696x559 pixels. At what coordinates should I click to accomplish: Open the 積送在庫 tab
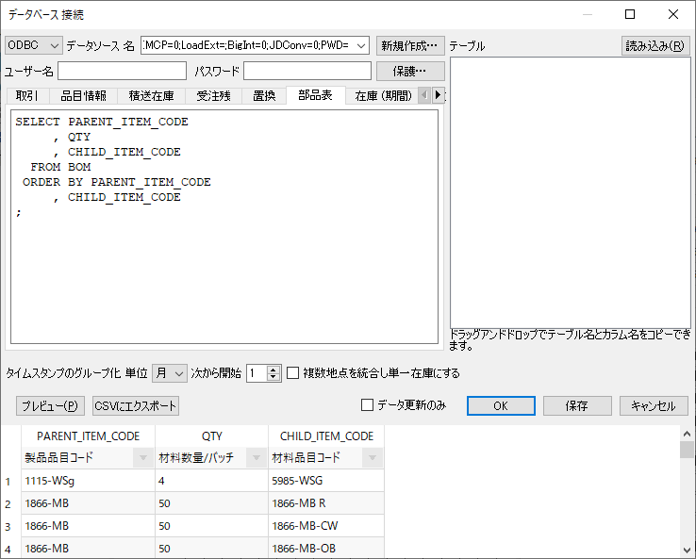tap(151, 95)
